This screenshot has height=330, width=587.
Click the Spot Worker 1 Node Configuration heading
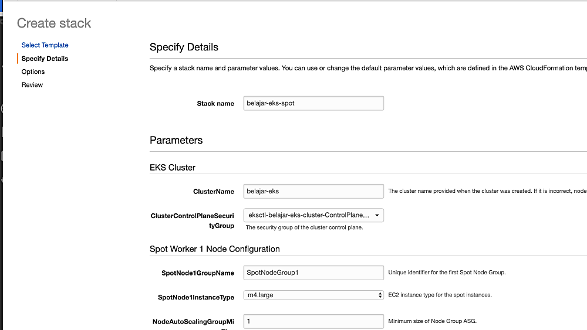pyautogui.click(x=215, y=249)
